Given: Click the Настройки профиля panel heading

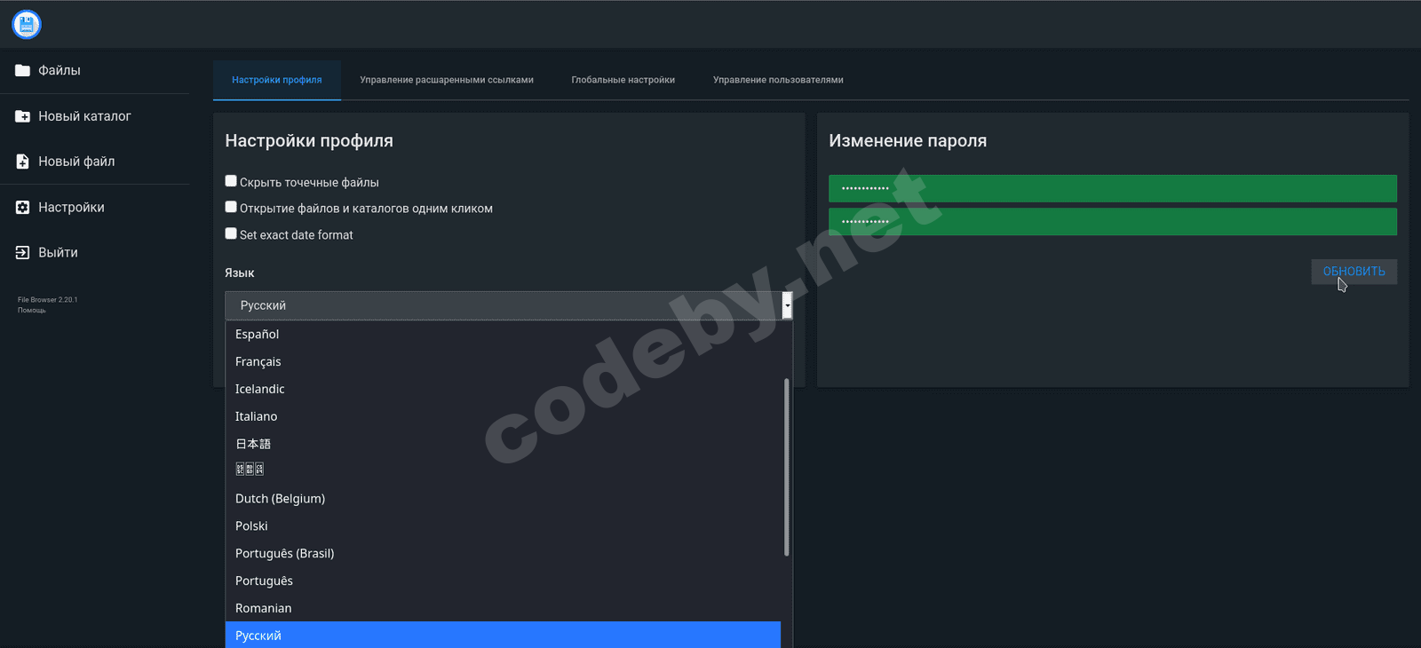Looking at the screenshot, I should (x=309, y=141).
